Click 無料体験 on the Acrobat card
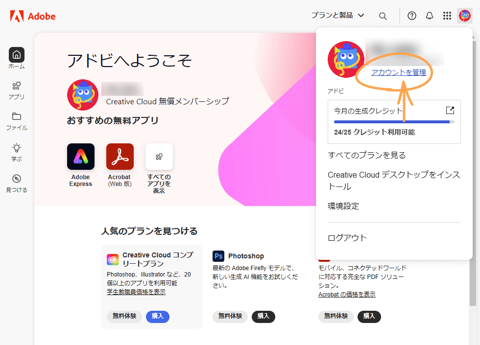The image size is (480, 345). (x=336, y=316)
